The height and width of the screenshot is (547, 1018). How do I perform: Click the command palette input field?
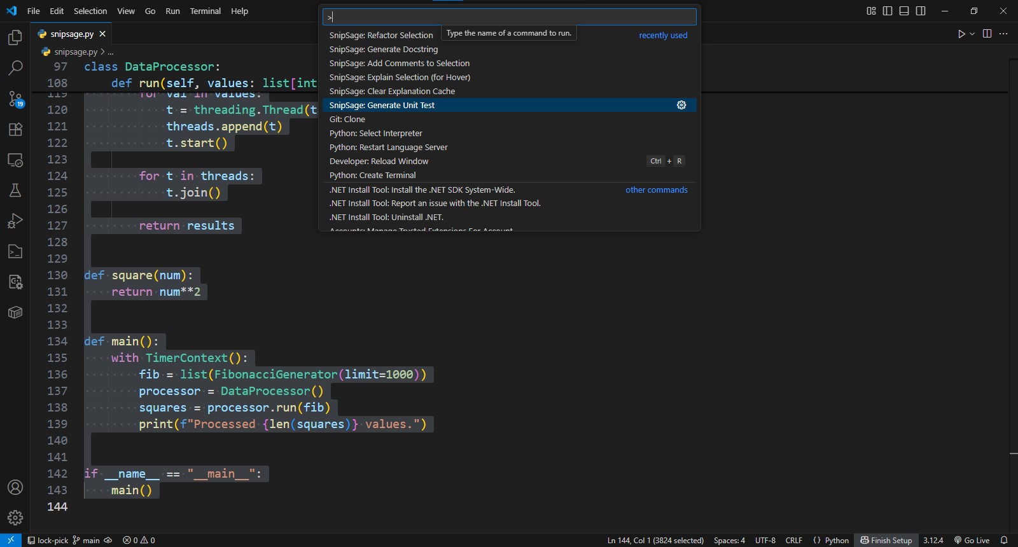point(510,17)
